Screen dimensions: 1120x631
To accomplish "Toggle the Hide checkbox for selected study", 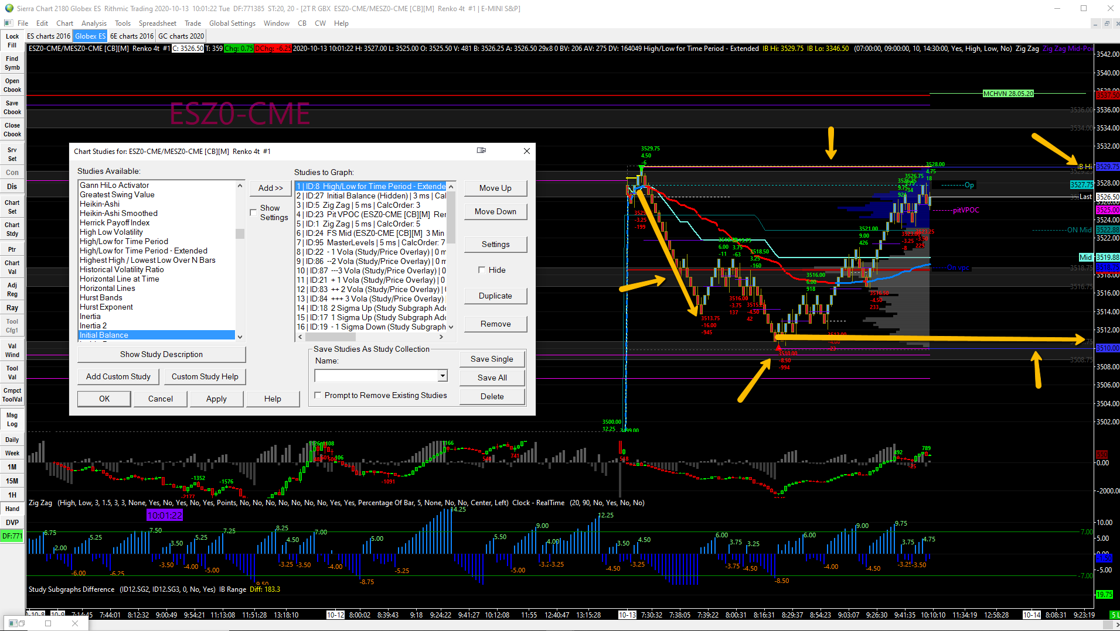I will point(482,270).
